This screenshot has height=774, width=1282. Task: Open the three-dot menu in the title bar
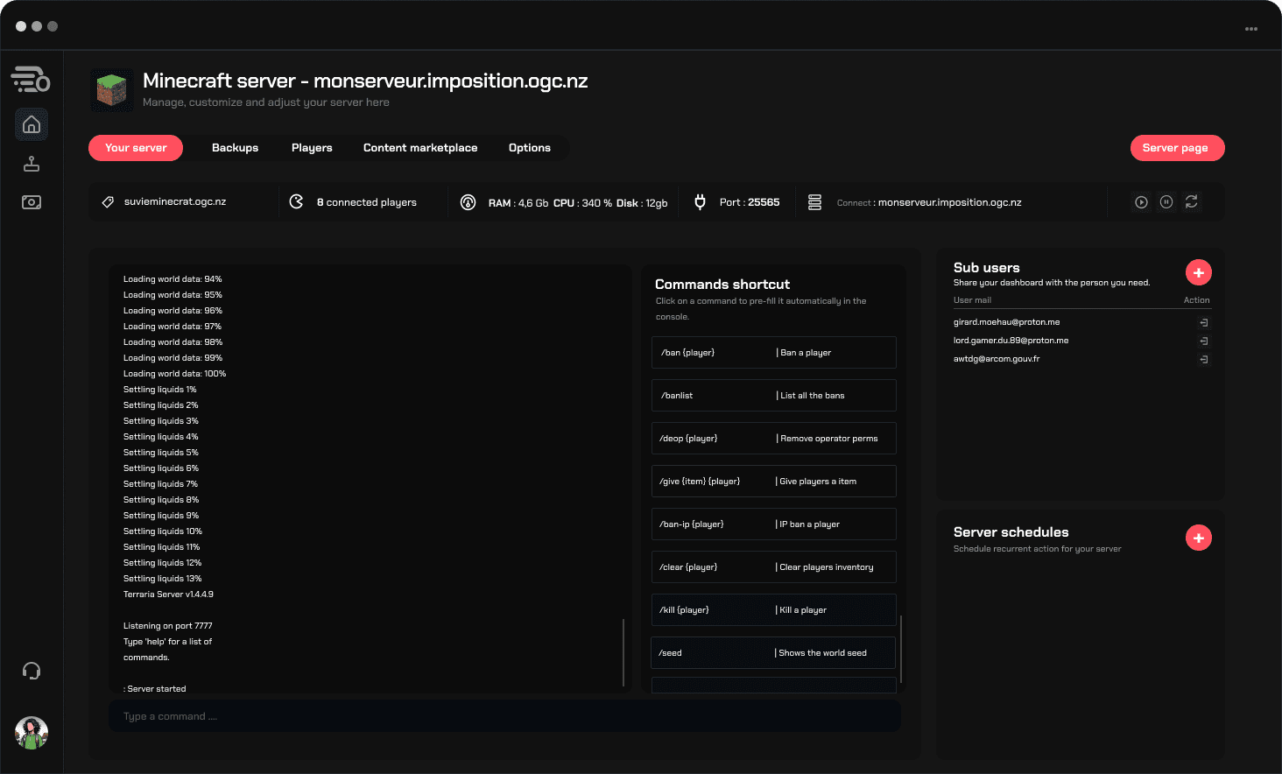pos(1251,29)
